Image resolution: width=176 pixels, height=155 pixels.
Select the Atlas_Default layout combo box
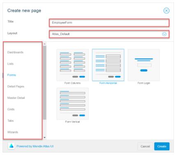click(x=109, y=34)
